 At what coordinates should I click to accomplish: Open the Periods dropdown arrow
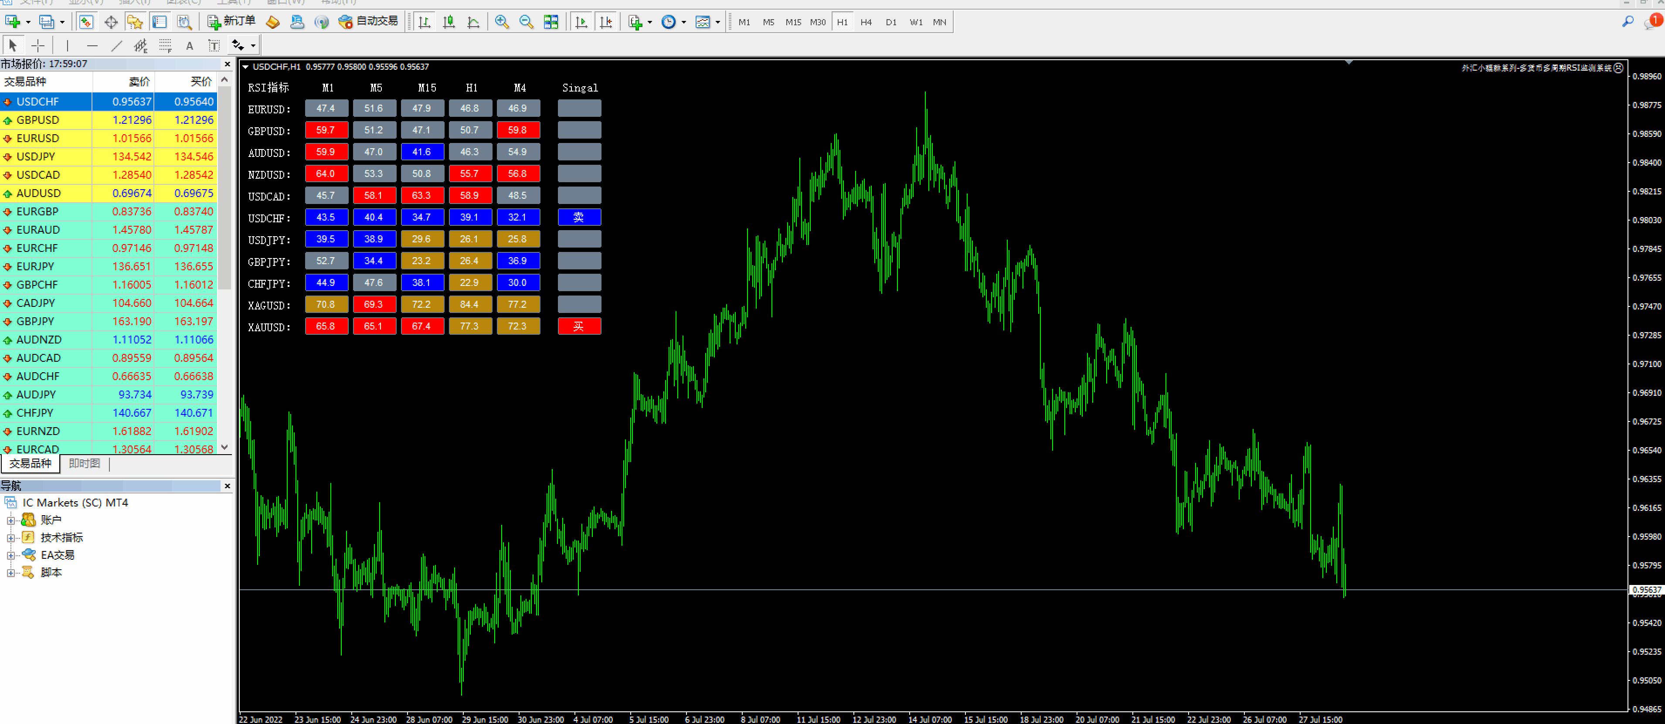(x=684, y=22)
